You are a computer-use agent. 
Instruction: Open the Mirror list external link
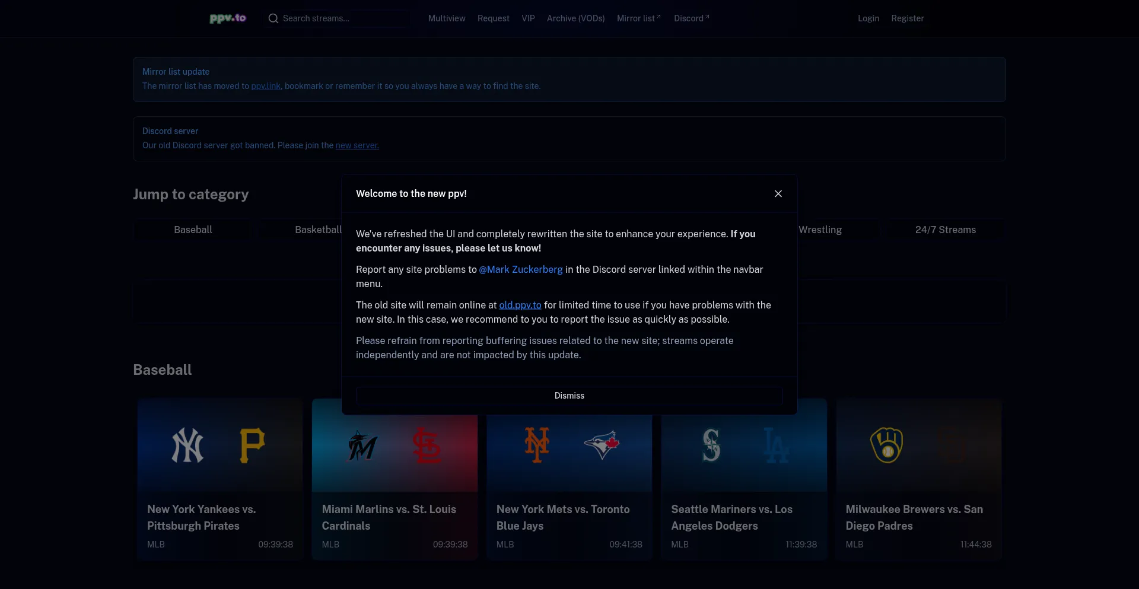tap(639, 18)
